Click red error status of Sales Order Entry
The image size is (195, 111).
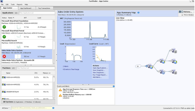(x=4, y=56)
